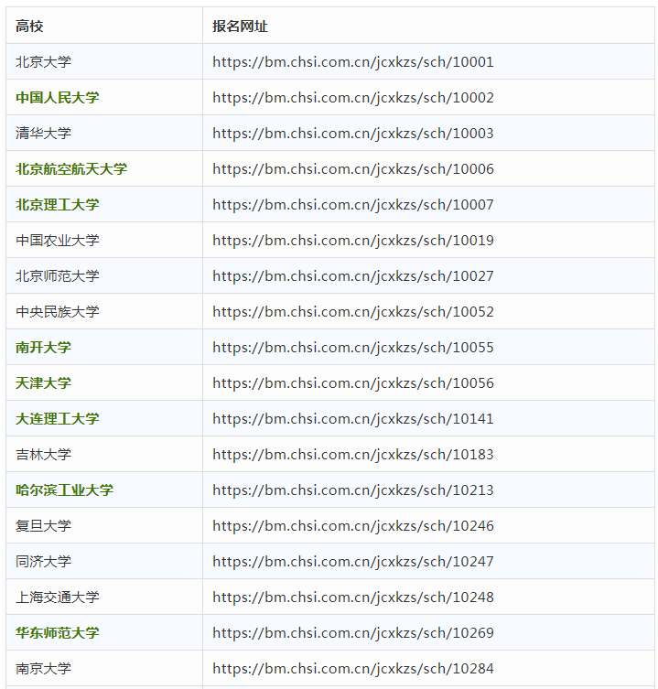Open the 华东师范大学 link
The height and width of the screenshot is (689, 658).
coord(58,633)
